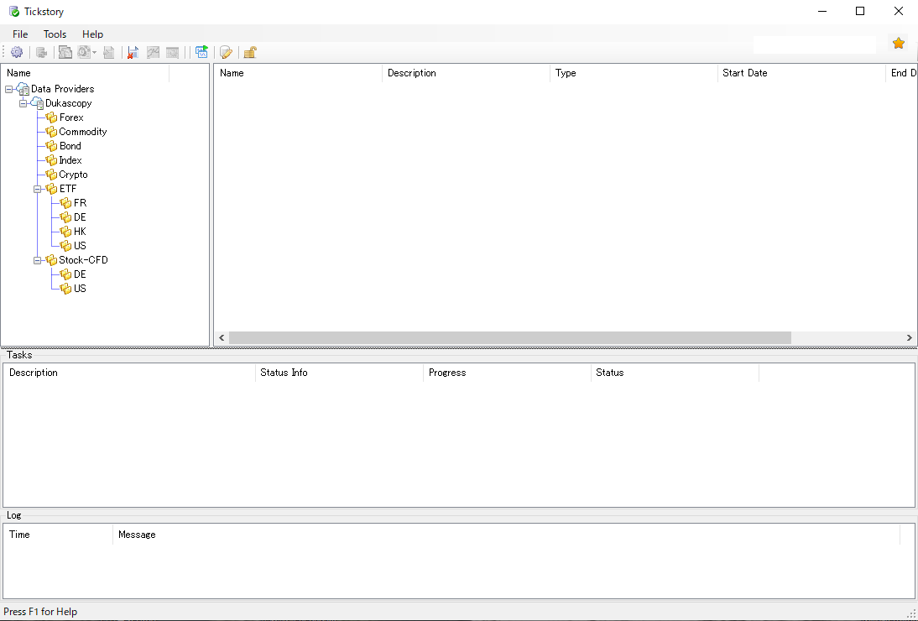This screenshot has width=918, height=621.
Task: Select the Commodity folder in the tree
Action: coord(83,132)
